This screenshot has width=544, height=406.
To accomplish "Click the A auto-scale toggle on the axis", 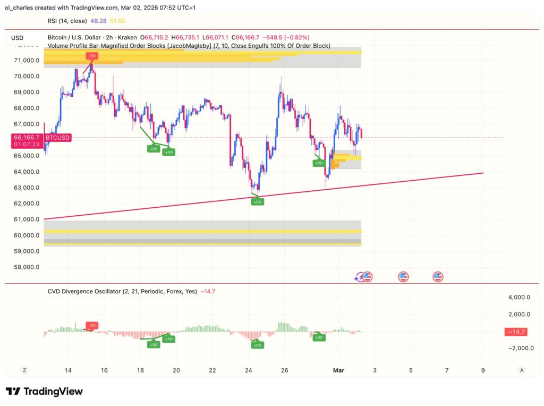I will pos(521,370).
